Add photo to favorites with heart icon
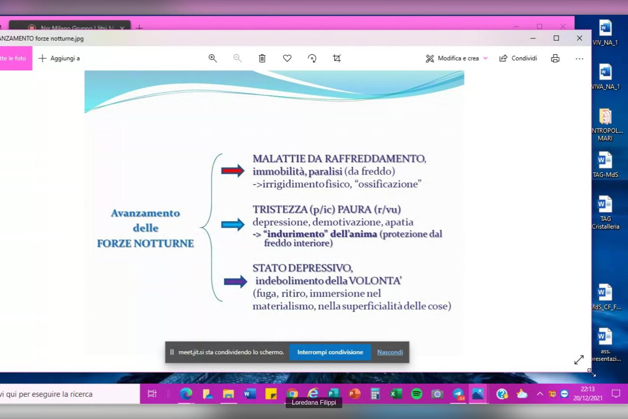The image size is (628, 419). (287, 58)
